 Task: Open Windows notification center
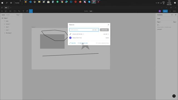coord(175,3)
